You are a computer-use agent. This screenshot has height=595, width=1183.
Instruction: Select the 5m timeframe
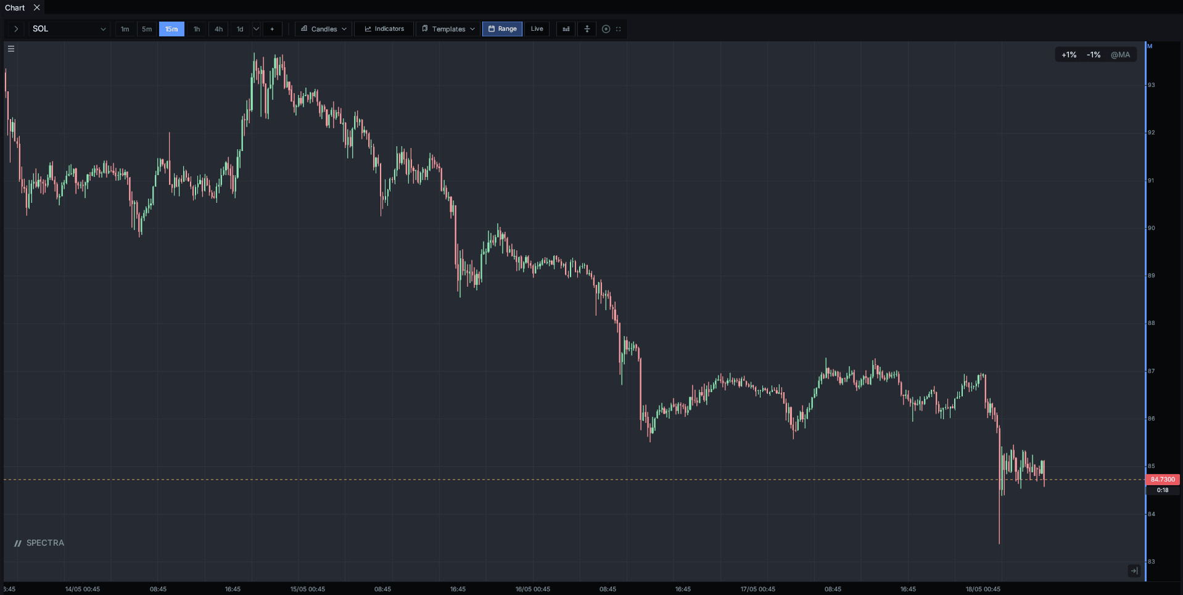pos(147,29)
